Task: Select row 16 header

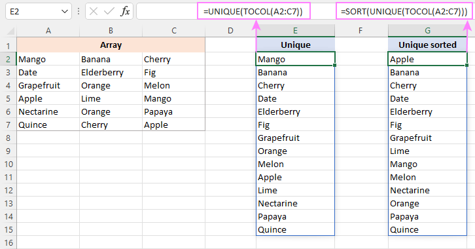Action: (9, 243)
